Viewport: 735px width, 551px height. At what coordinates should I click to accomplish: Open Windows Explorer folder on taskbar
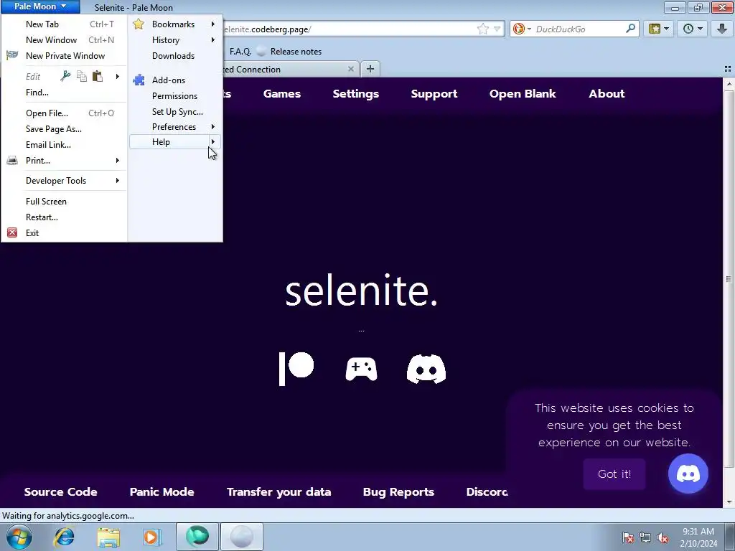pos(108,537)
